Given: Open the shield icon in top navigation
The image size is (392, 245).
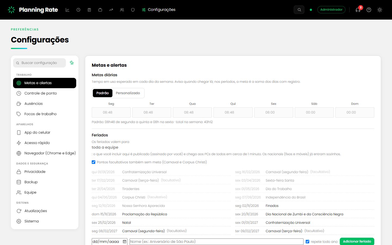Looking at the screenshot, I should (x=133, y=10).
